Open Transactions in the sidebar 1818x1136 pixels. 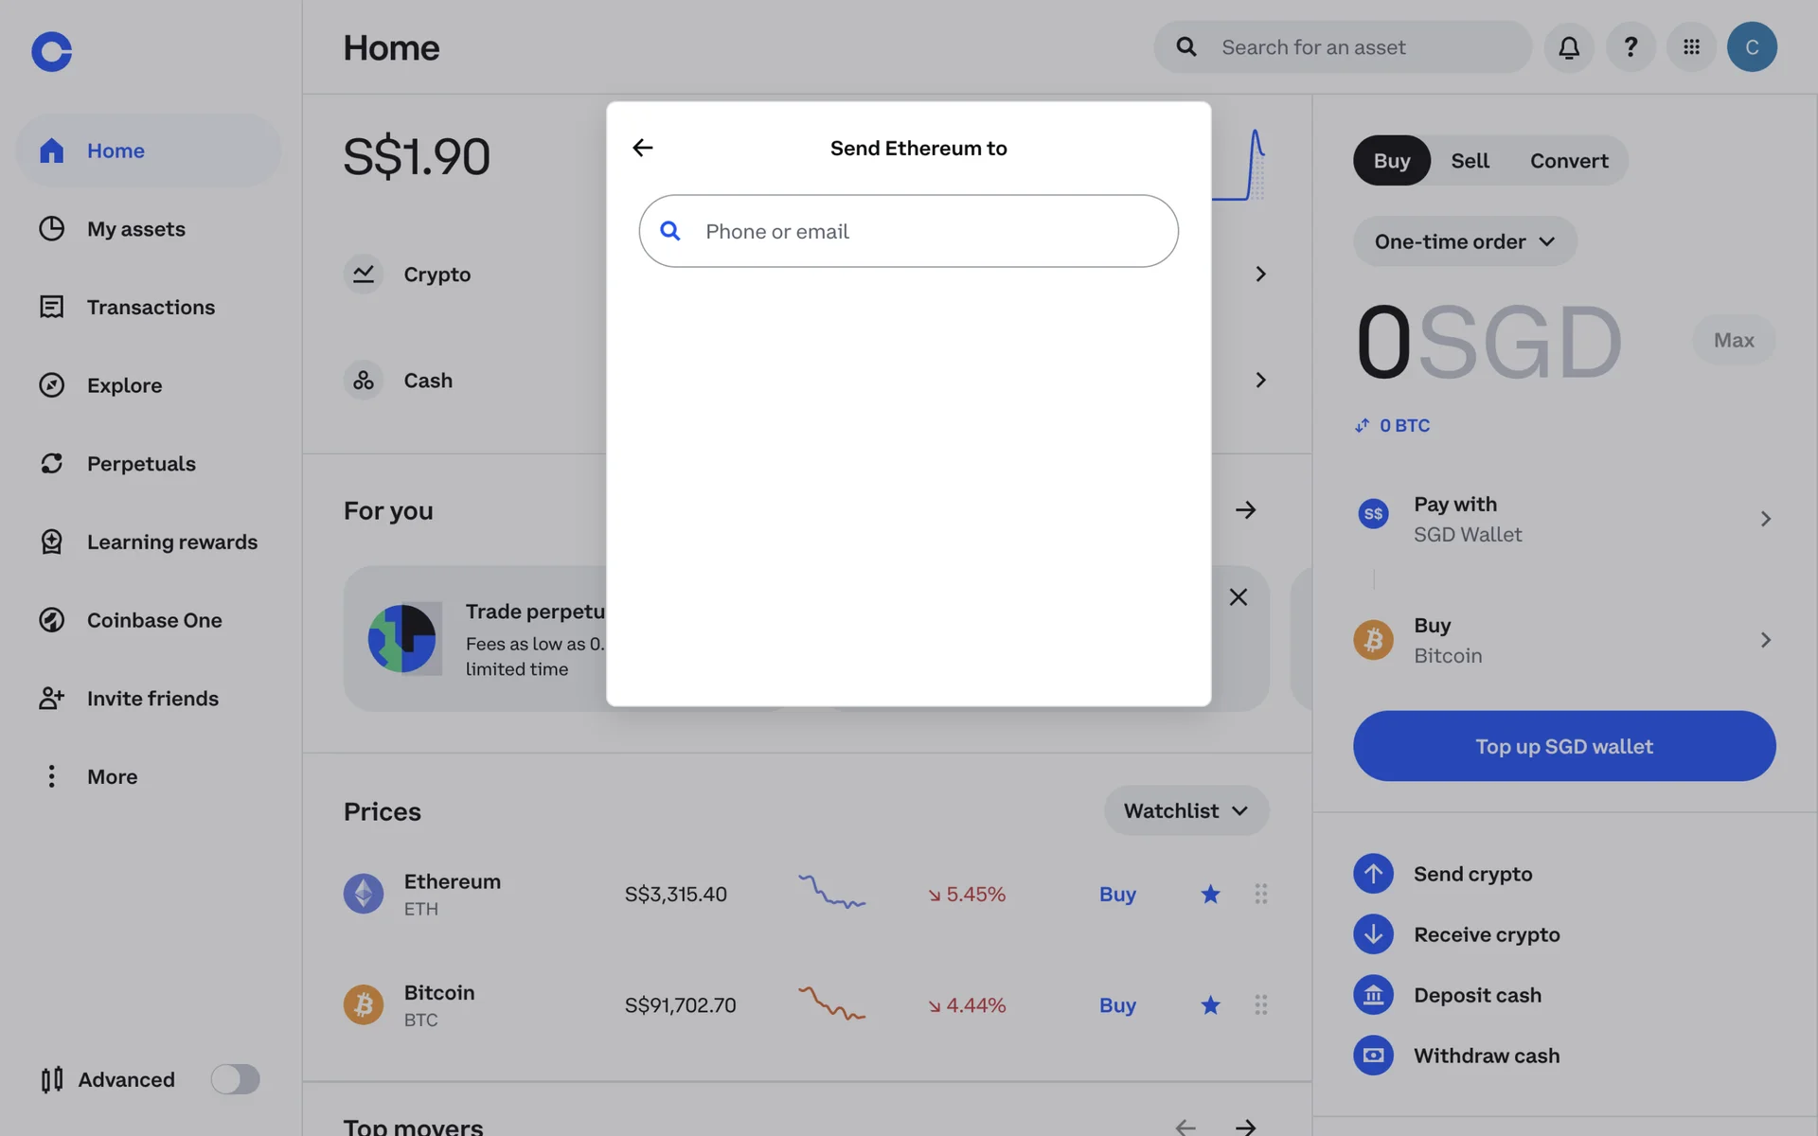tap(149, 307)
